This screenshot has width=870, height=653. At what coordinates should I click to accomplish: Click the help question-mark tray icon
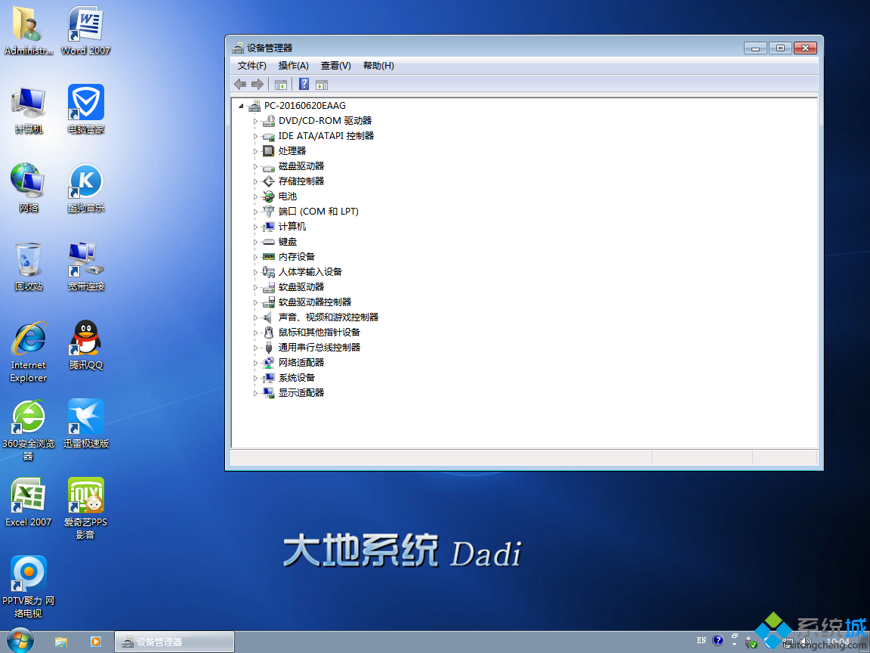718,641
